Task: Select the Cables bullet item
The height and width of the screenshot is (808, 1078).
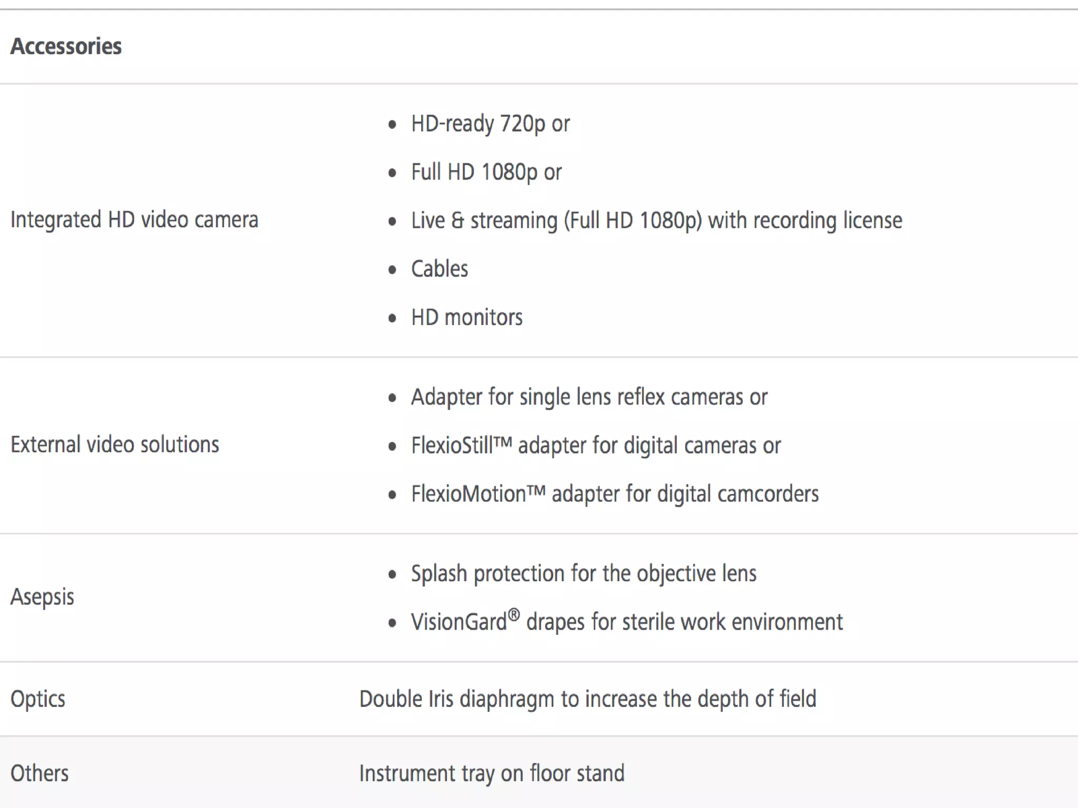Action: [440, 269]
